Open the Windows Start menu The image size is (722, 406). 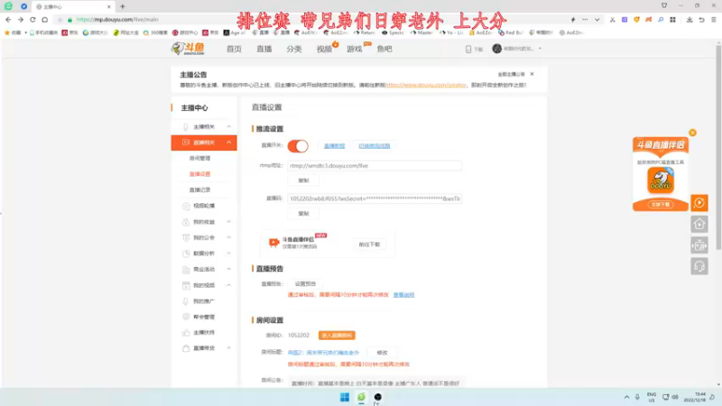(x=345, y=397)
